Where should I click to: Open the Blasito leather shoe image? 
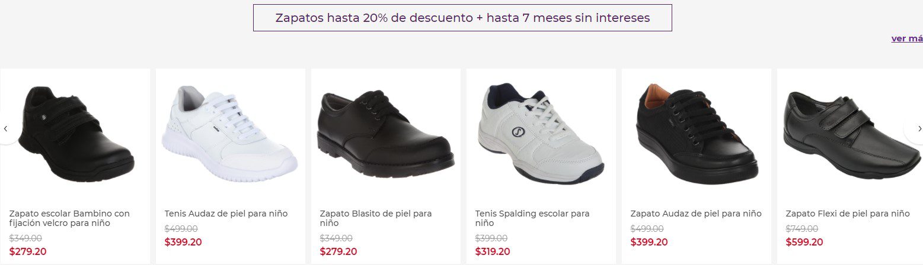pyautogui.click(x=385, y=135)
